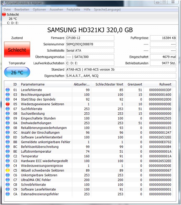Click the Firmware field CP100-12
The width and height of the screenshot is (181, 205).
(90, 38)
